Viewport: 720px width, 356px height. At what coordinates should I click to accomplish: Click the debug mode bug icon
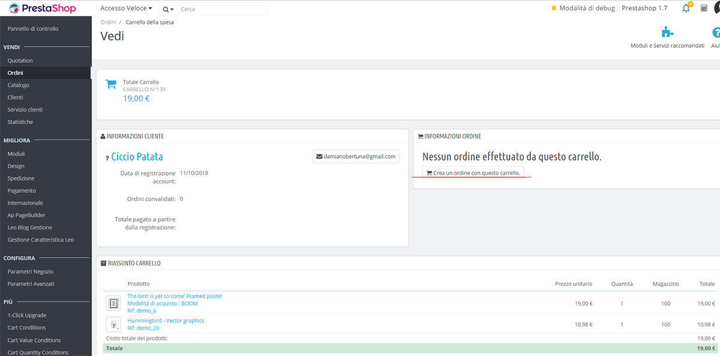(x=553, y=8)
